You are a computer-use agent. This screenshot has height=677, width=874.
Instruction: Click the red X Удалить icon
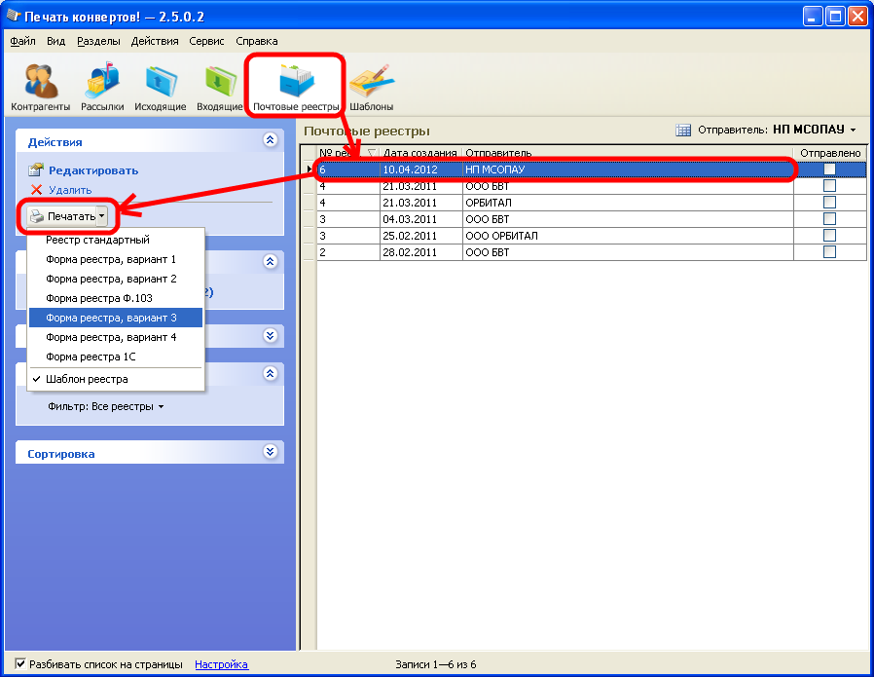(37, 190)
